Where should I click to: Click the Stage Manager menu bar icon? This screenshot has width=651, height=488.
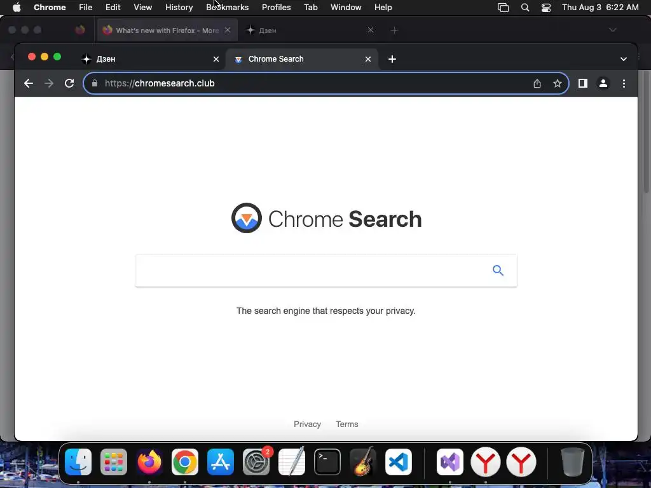pyautogui.click(x=504, y=8)
